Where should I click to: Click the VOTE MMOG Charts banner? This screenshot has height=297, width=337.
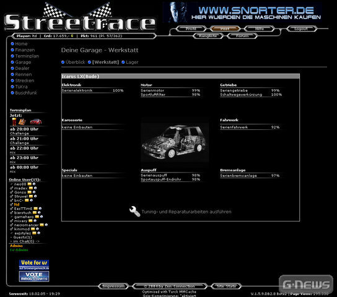(34, 277)
